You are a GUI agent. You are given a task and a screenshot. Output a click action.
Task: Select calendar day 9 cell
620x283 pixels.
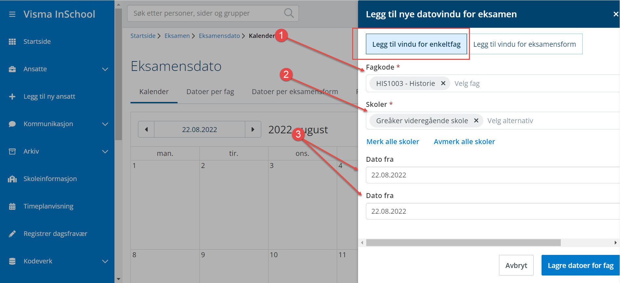point(234,266)
